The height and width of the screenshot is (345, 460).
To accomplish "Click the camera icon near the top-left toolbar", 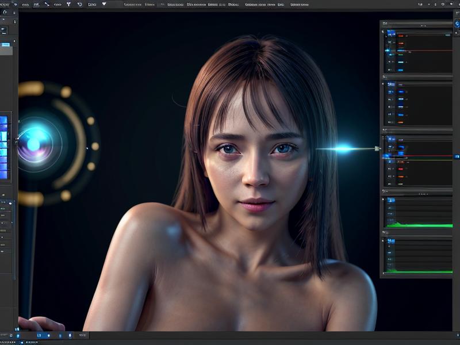I will [x=36, y=5].
